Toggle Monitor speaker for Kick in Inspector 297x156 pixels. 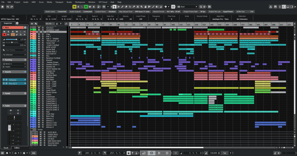8,35
